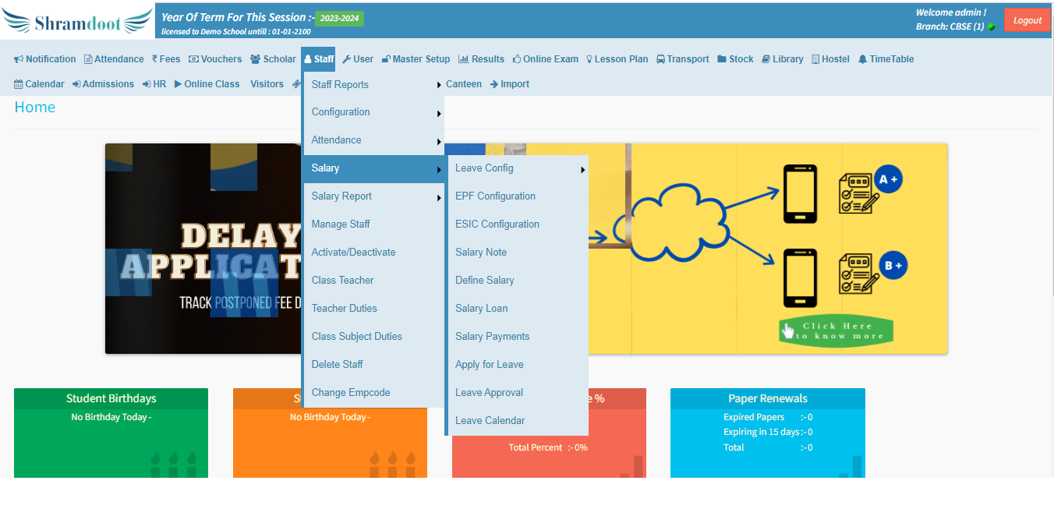Click the Notification megaphone icon

pos(19,59)
